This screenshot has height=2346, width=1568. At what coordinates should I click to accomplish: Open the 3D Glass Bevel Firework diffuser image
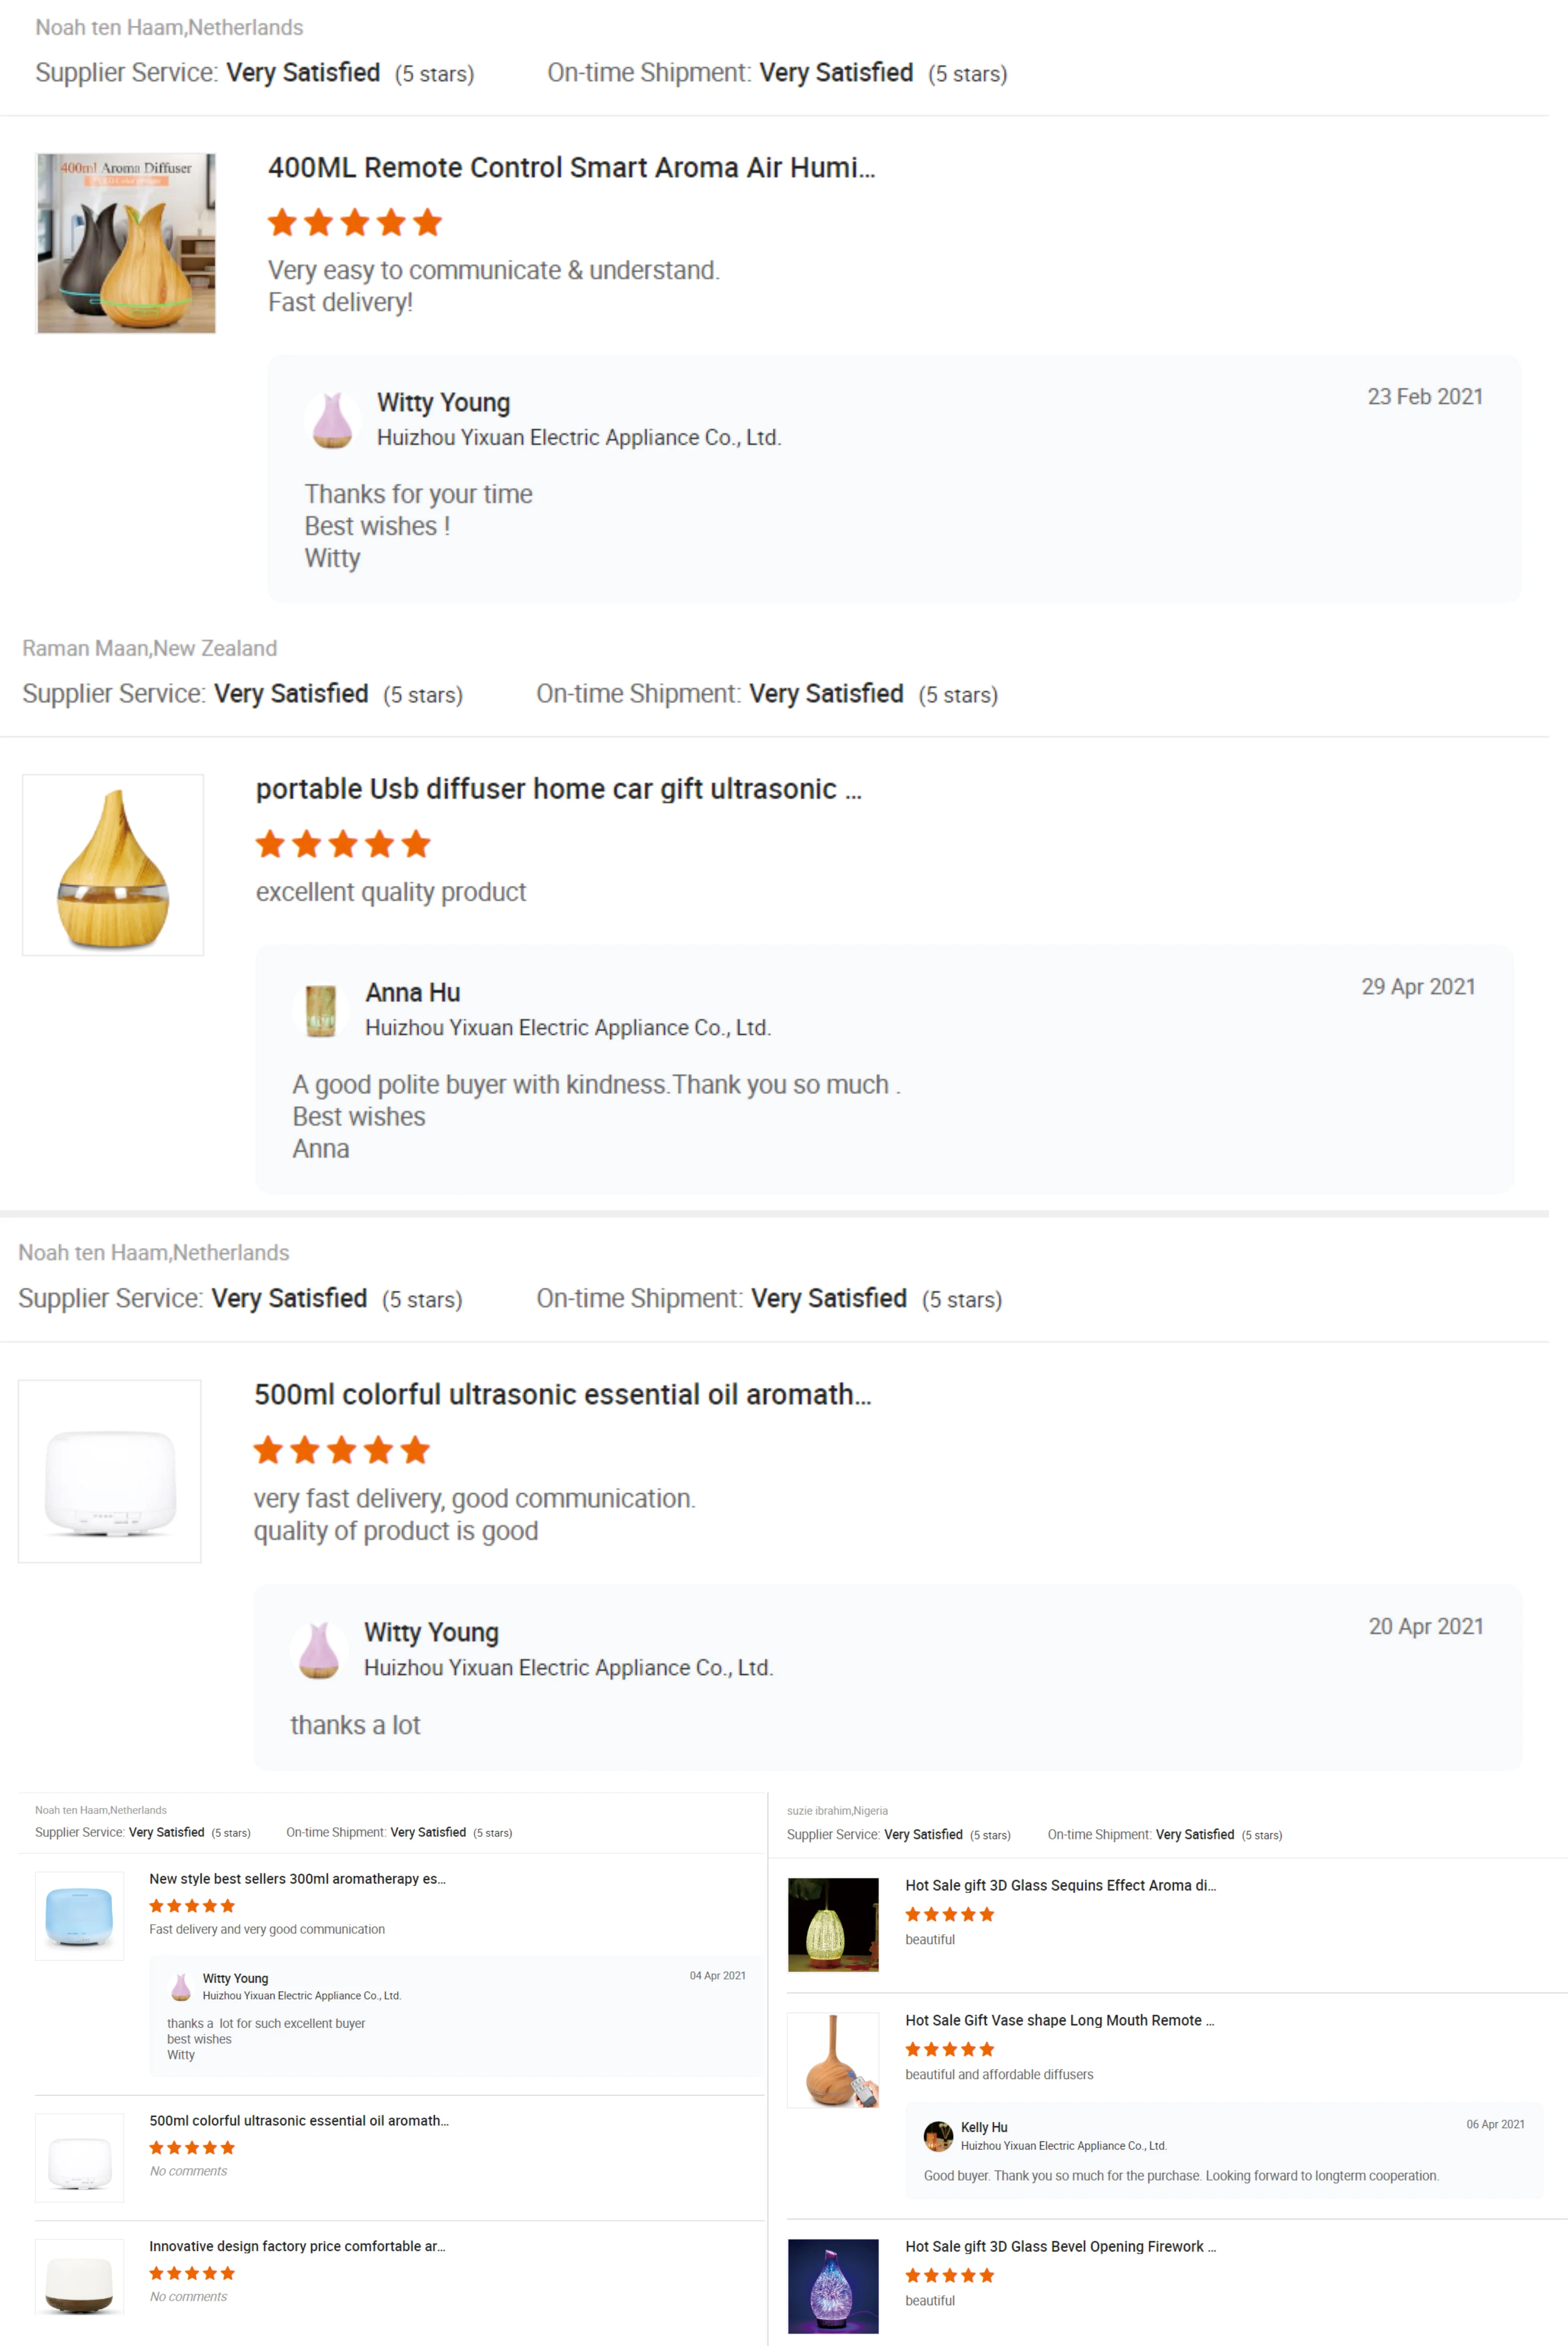[833, 2285]
